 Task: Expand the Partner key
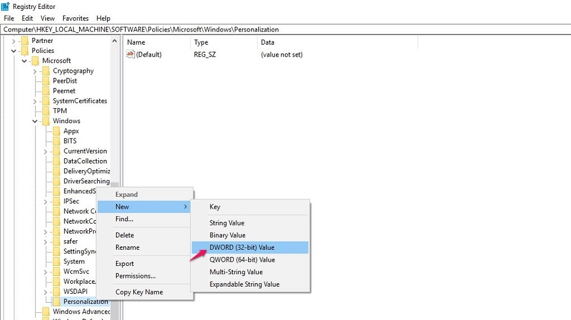click(14, 41)
